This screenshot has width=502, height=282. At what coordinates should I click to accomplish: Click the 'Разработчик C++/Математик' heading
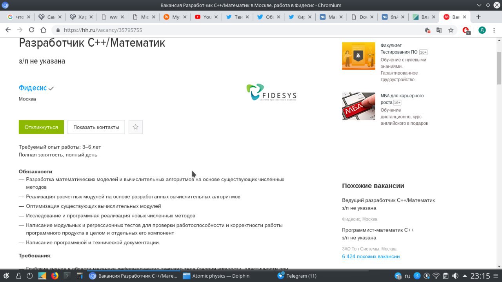tap(92, 42)
